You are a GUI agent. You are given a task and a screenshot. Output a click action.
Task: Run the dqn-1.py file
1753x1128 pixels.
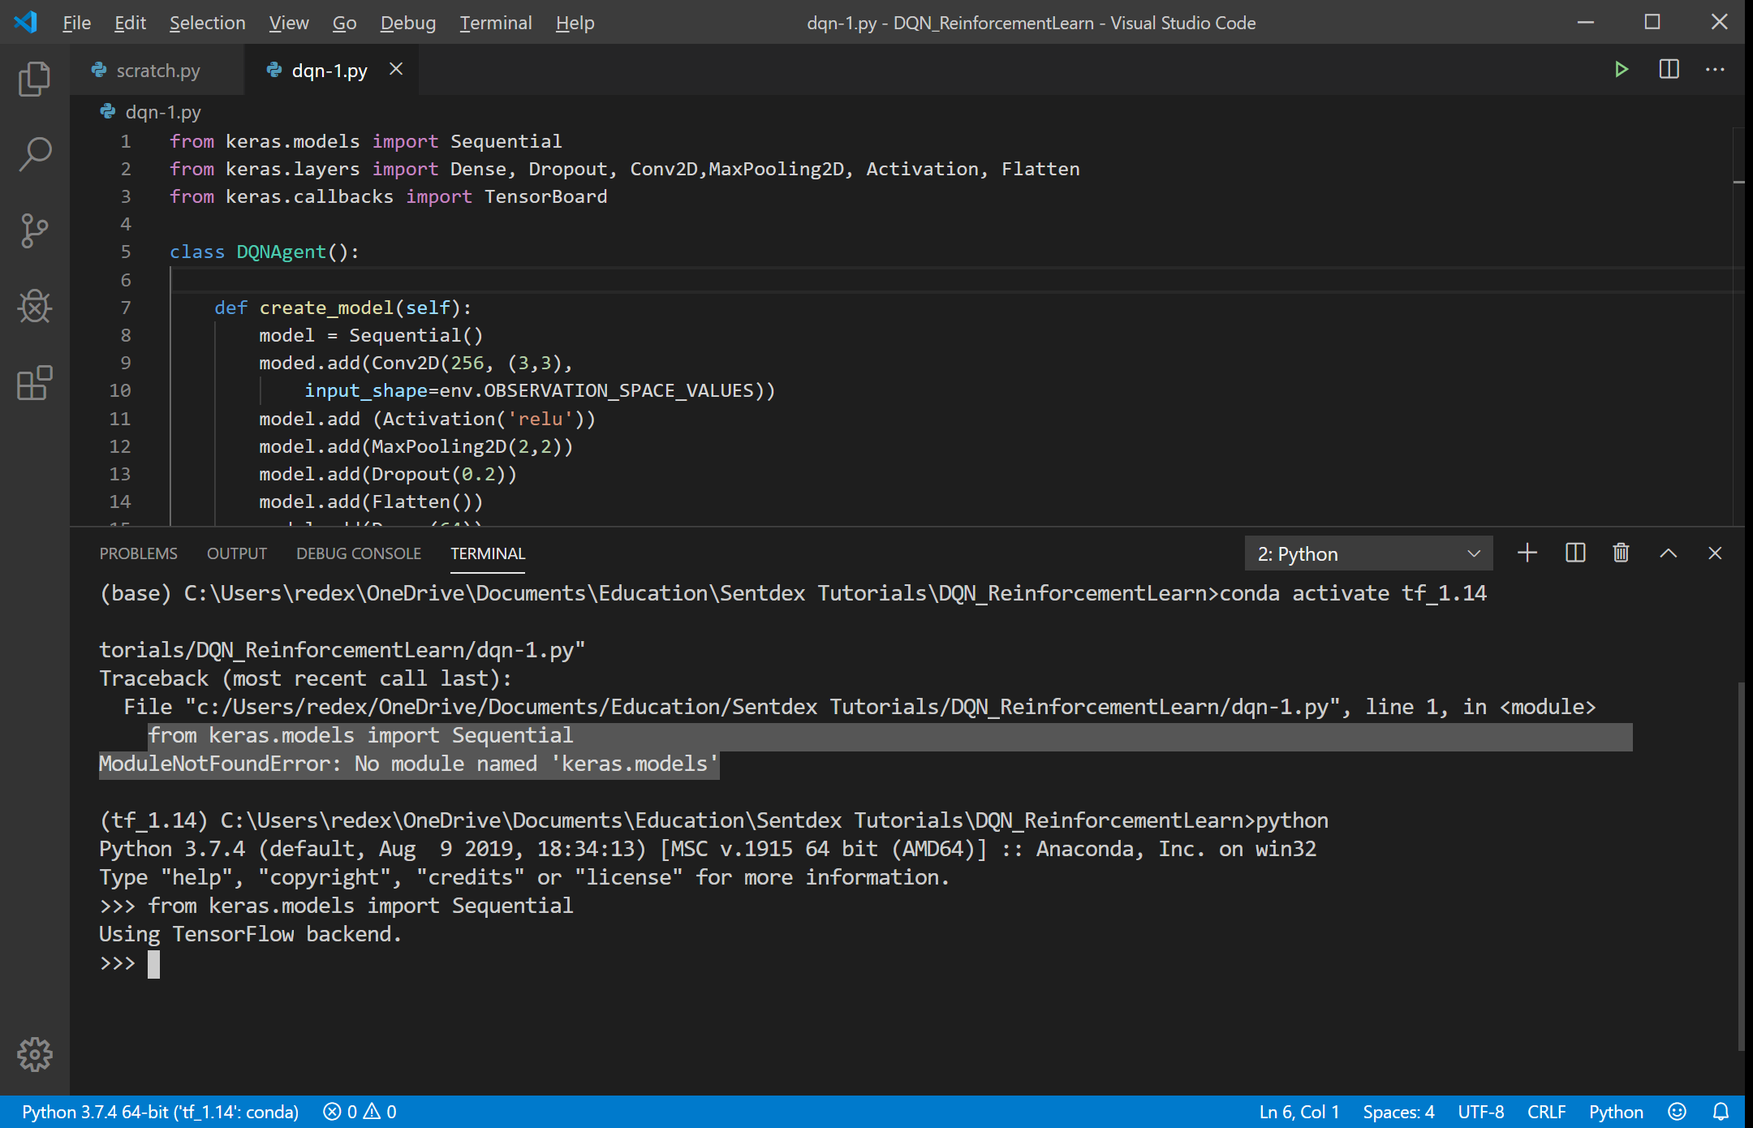point(1621,70)
